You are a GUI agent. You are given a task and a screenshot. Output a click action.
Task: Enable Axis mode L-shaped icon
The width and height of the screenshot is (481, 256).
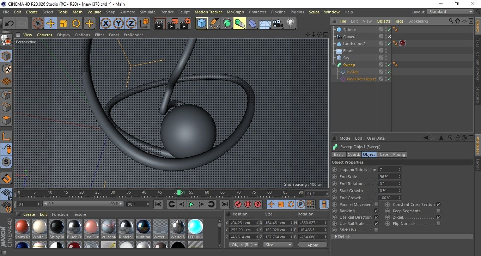point(6,136)
